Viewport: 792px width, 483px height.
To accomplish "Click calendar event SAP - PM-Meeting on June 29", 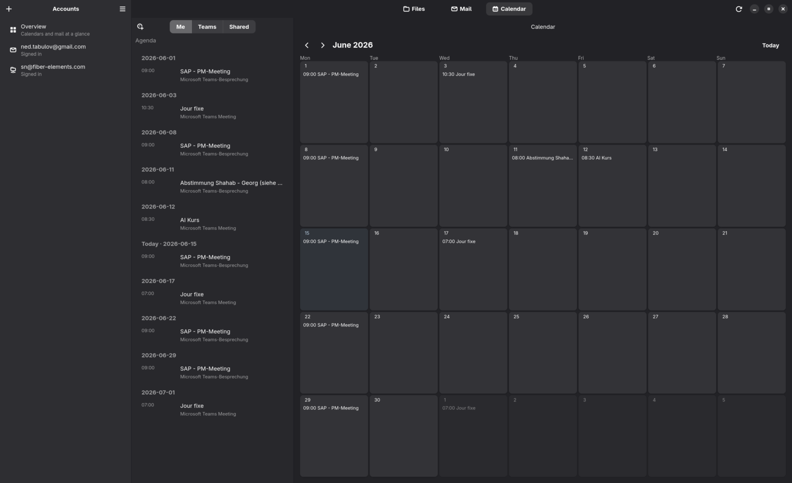I will click(331, 408).
